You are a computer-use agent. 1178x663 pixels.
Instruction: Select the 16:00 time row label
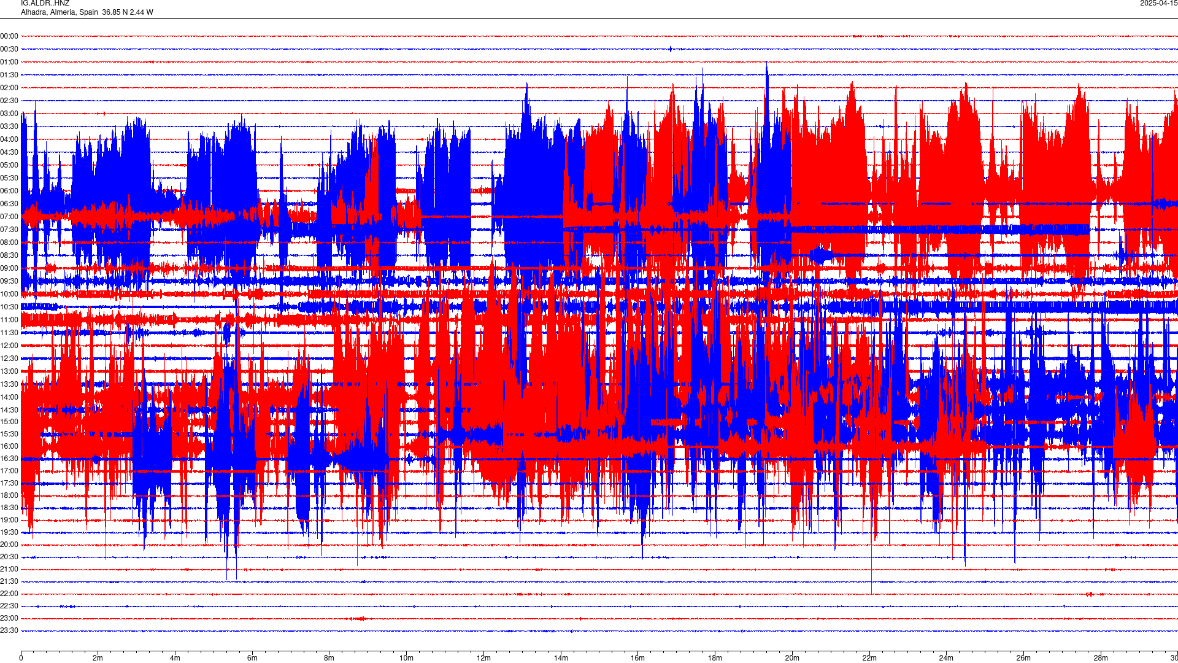[9, 446]
